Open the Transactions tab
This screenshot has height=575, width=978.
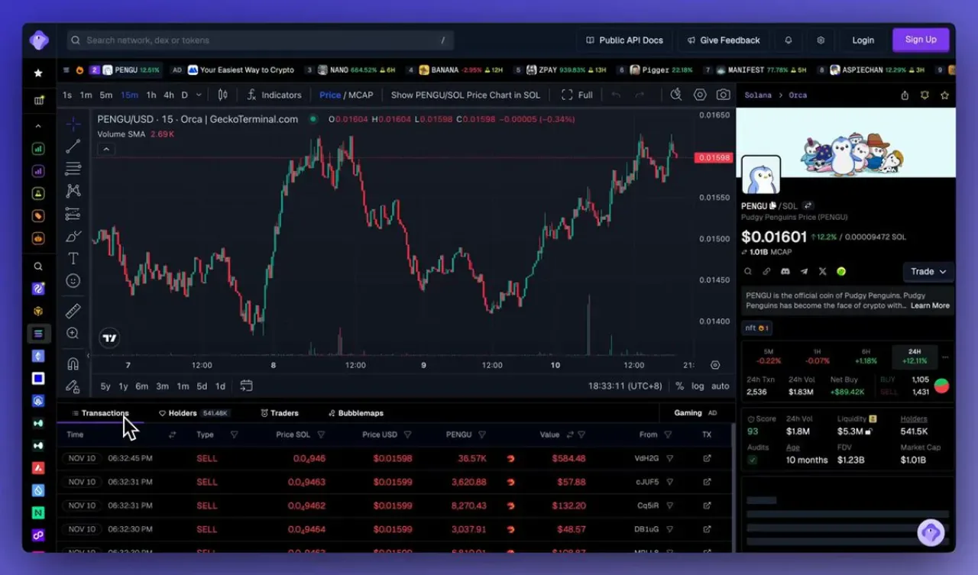[x=100, y=413]
